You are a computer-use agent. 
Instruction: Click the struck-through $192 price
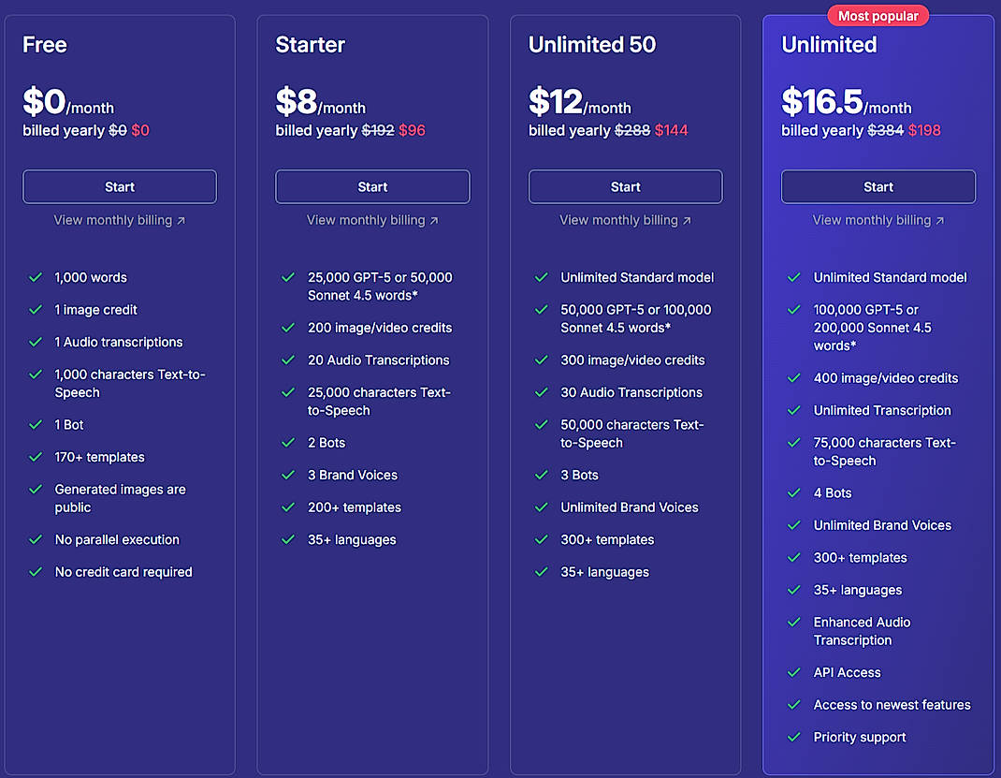(378, 130)
